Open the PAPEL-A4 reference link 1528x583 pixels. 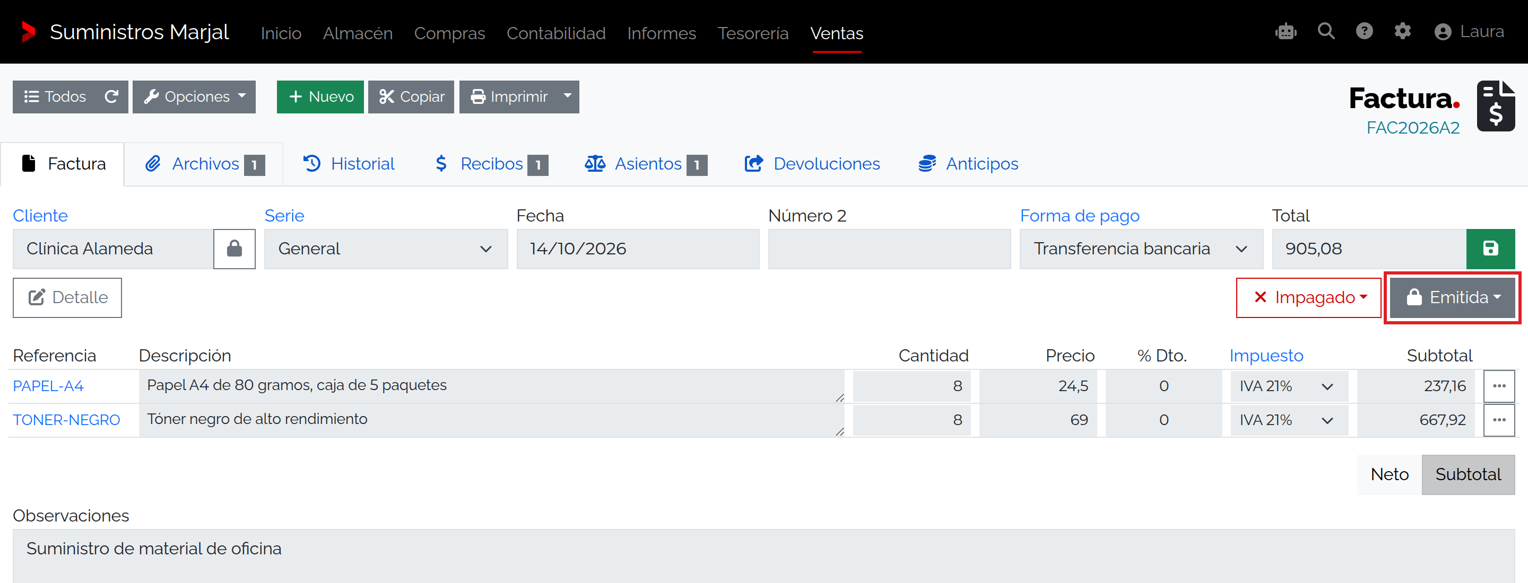pyautogui.click(x=48, y=386)
